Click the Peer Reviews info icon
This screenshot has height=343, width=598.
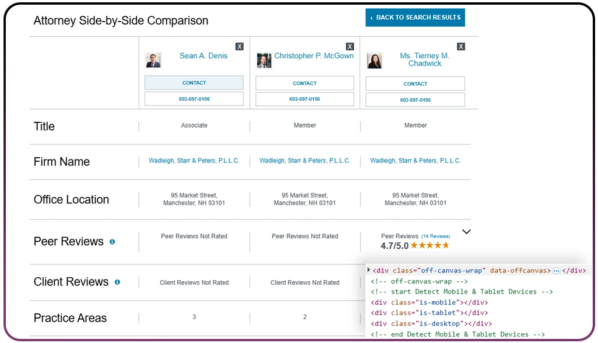point(112,243)
